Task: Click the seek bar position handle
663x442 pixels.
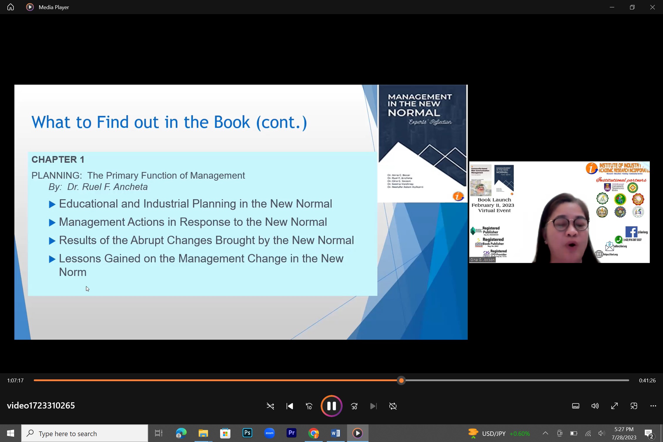Action: point(401,381)
